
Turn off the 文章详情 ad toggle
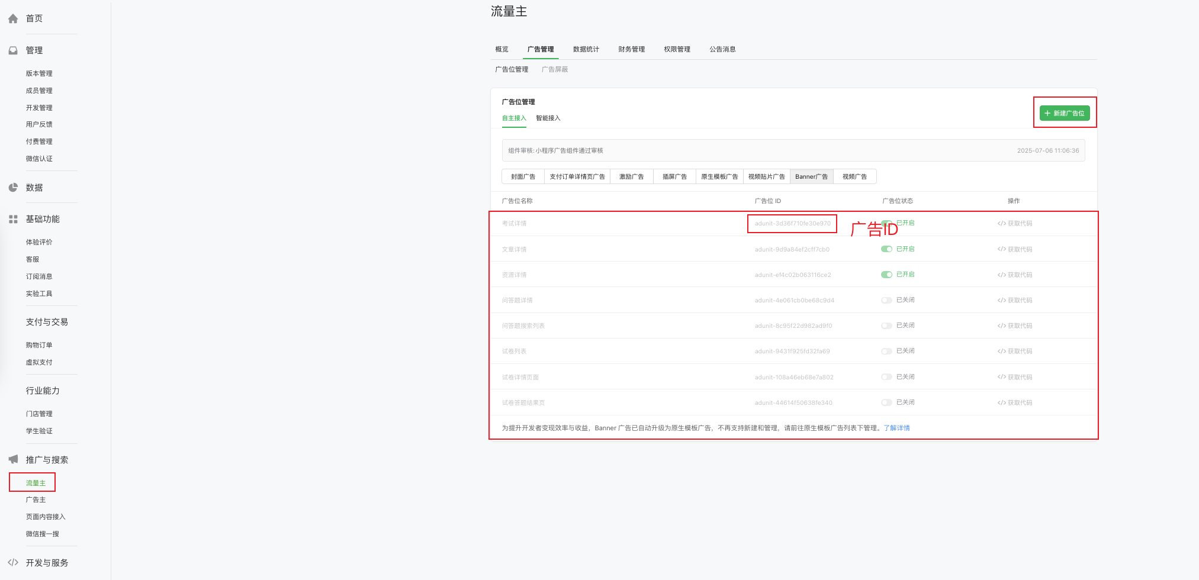click(886, 249)
